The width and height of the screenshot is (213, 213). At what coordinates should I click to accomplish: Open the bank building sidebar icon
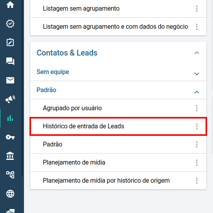pyautogui.click(x=10, y=156)
